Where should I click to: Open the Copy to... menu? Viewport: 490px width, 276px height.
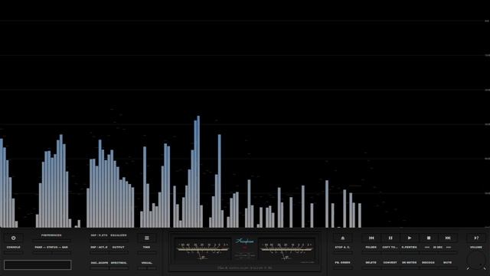(390, 247)
